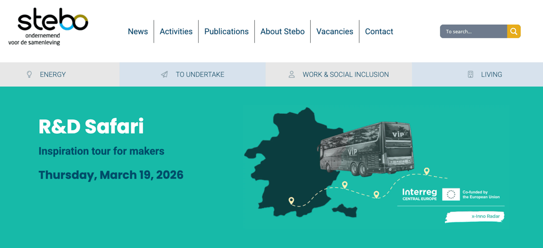Open the News menu item
The height and width of the screenshot is (248, 543).
(138, 31)
